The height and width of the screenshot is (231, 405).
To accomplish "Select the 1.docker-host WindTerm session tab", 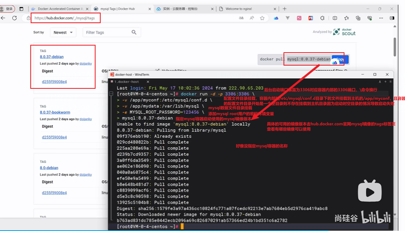I will (127, 82).
